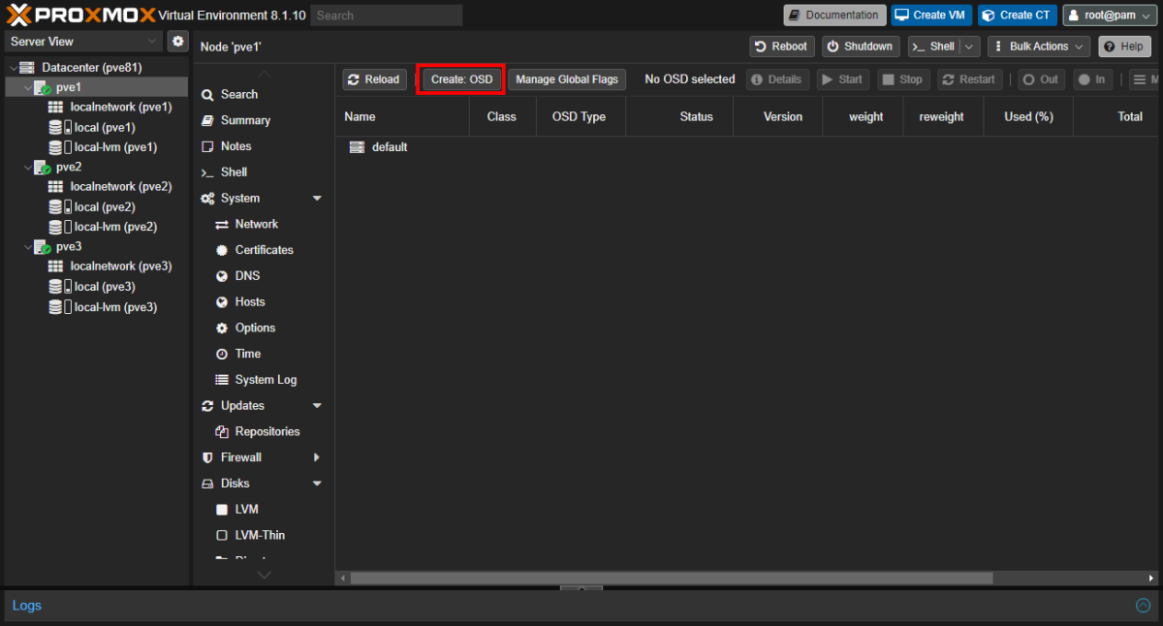Click the Reboot button
Screen dimensions: 1163x626
pos(782,47)
